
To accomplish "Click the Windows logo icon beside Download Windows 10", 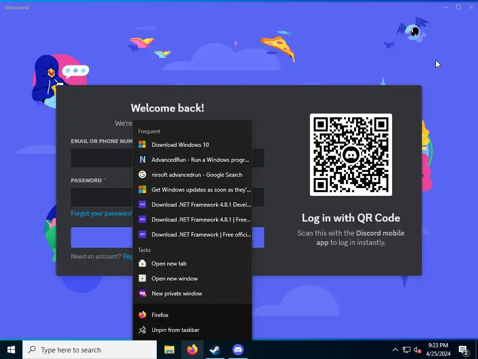I will click(x=142, y=144).
